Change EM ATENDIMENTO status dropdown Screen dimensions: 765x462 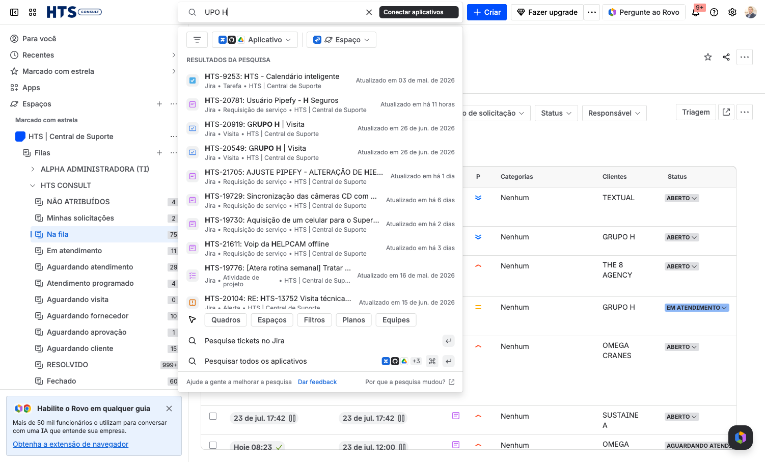click(x=697, y=308)
